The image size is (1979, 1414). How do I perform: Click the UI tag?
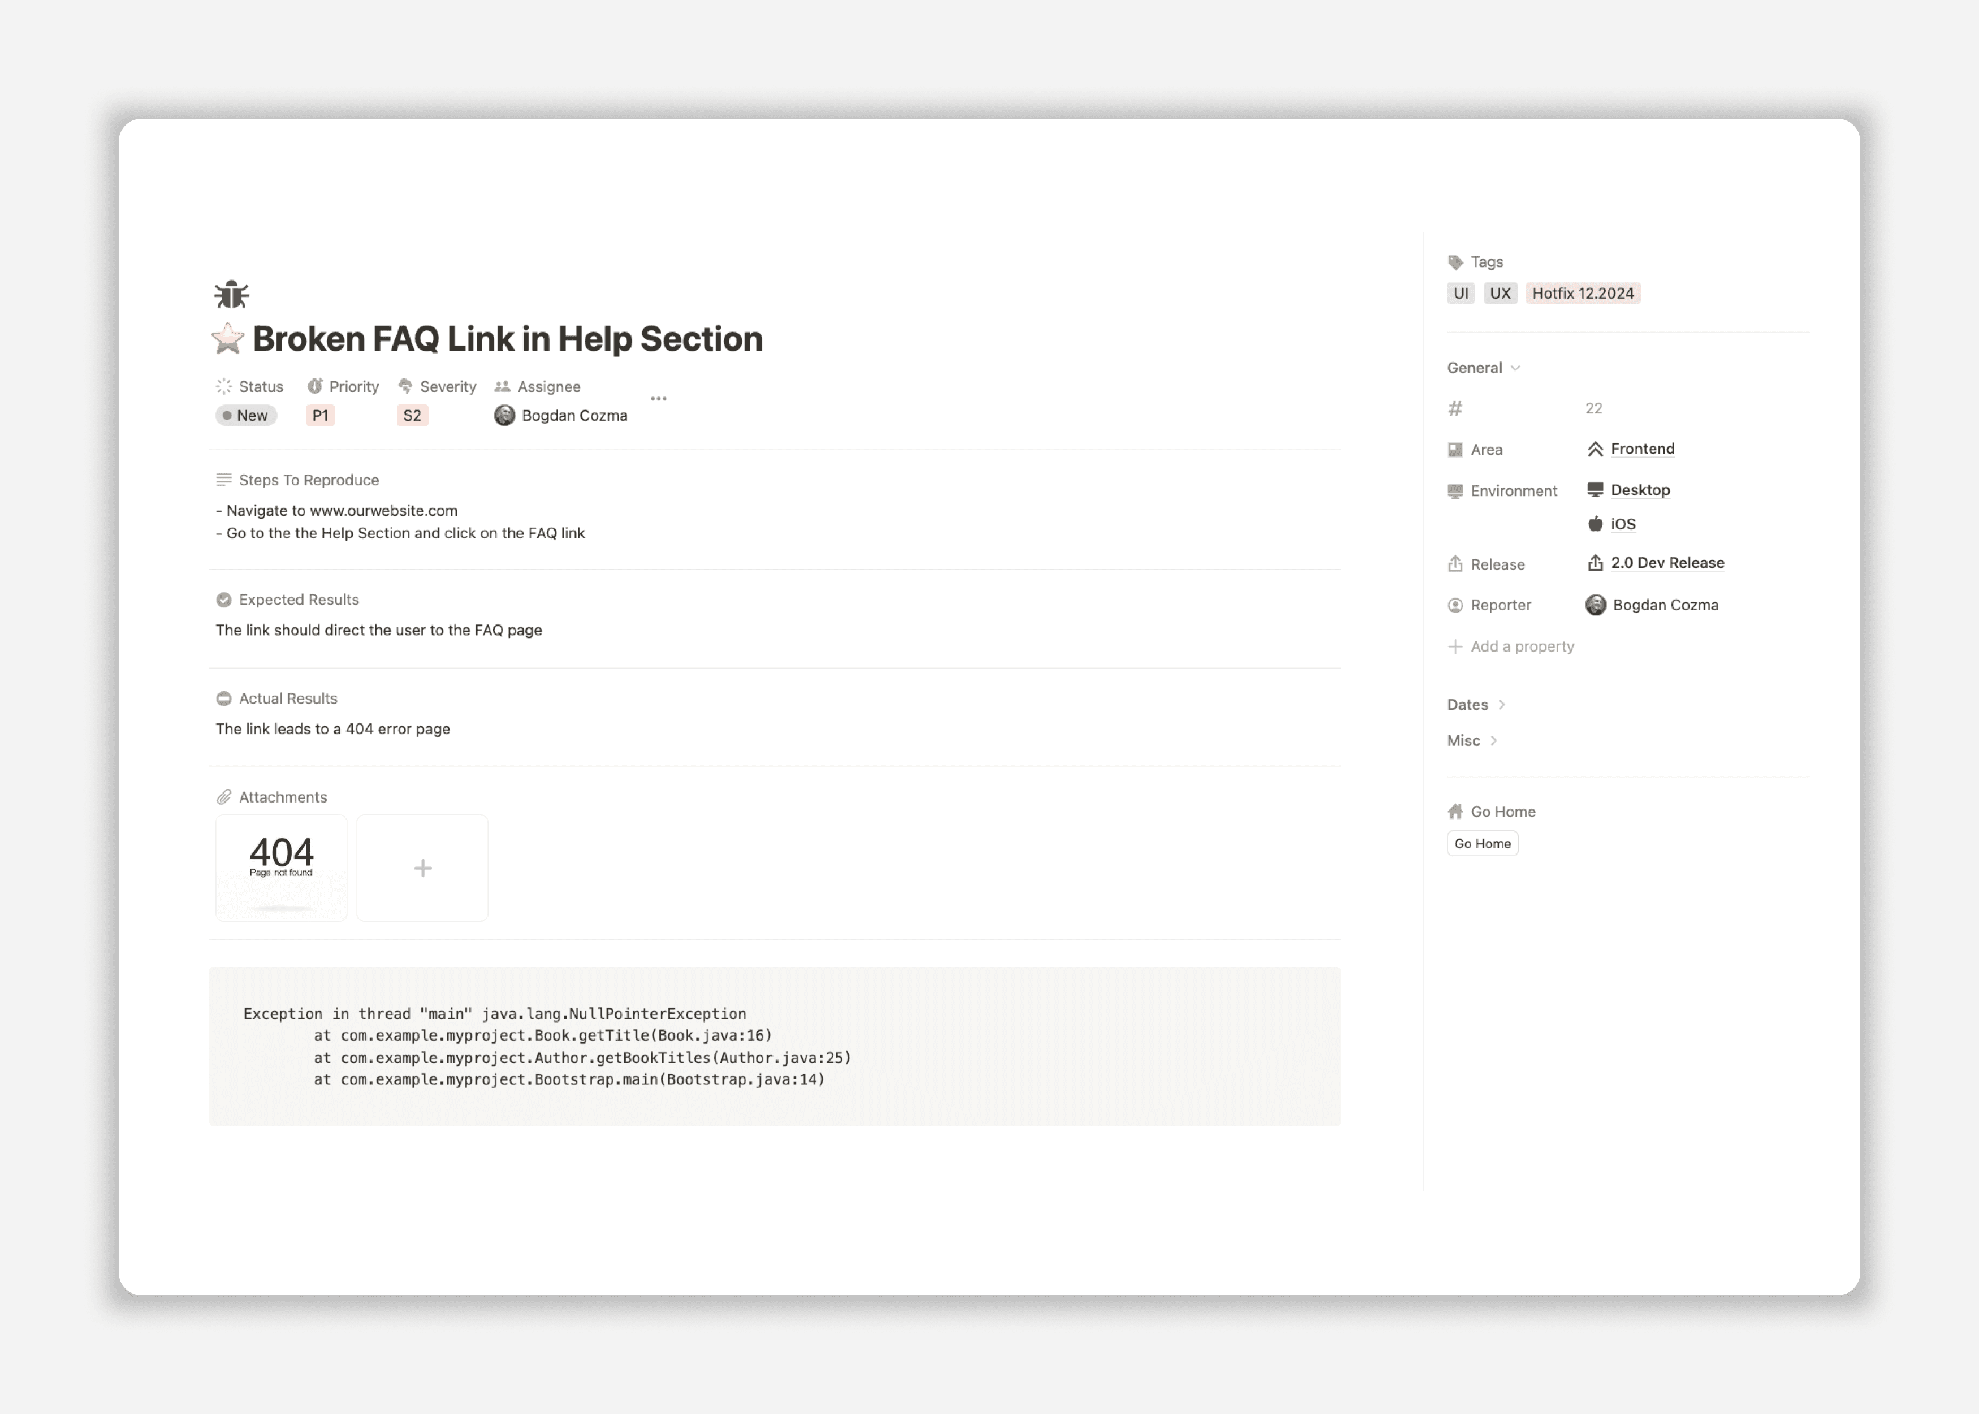pos(1461,294)
